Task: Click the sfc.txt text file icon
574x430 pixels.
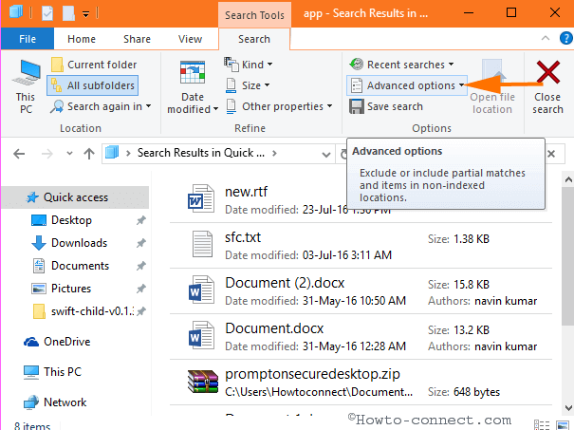Action: [202, 244]
